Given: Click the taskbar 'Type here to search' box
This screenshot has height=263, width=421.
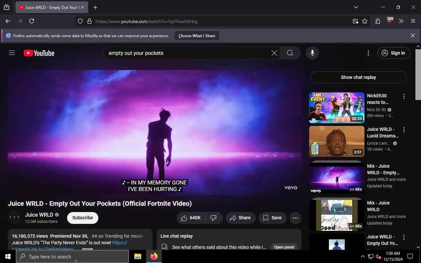Looking at the screenshot, I should tap(72, 256).
